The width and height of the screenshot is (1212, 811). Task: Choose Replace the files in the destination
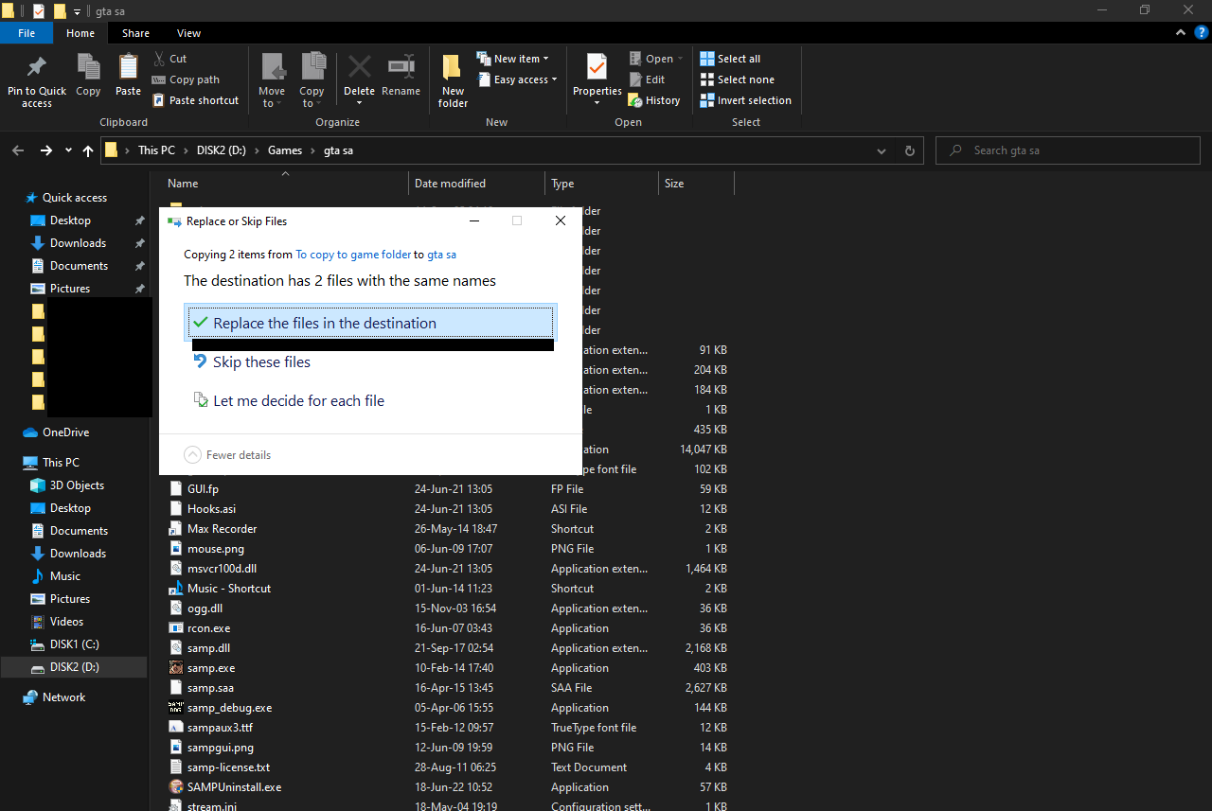(371, 323)
